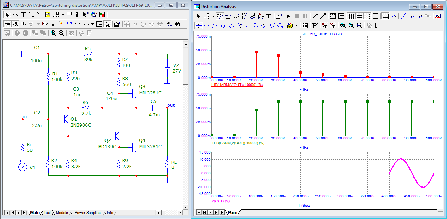
Task: Click the Info 'i' tool icon
Action: (x=77, y=15)
